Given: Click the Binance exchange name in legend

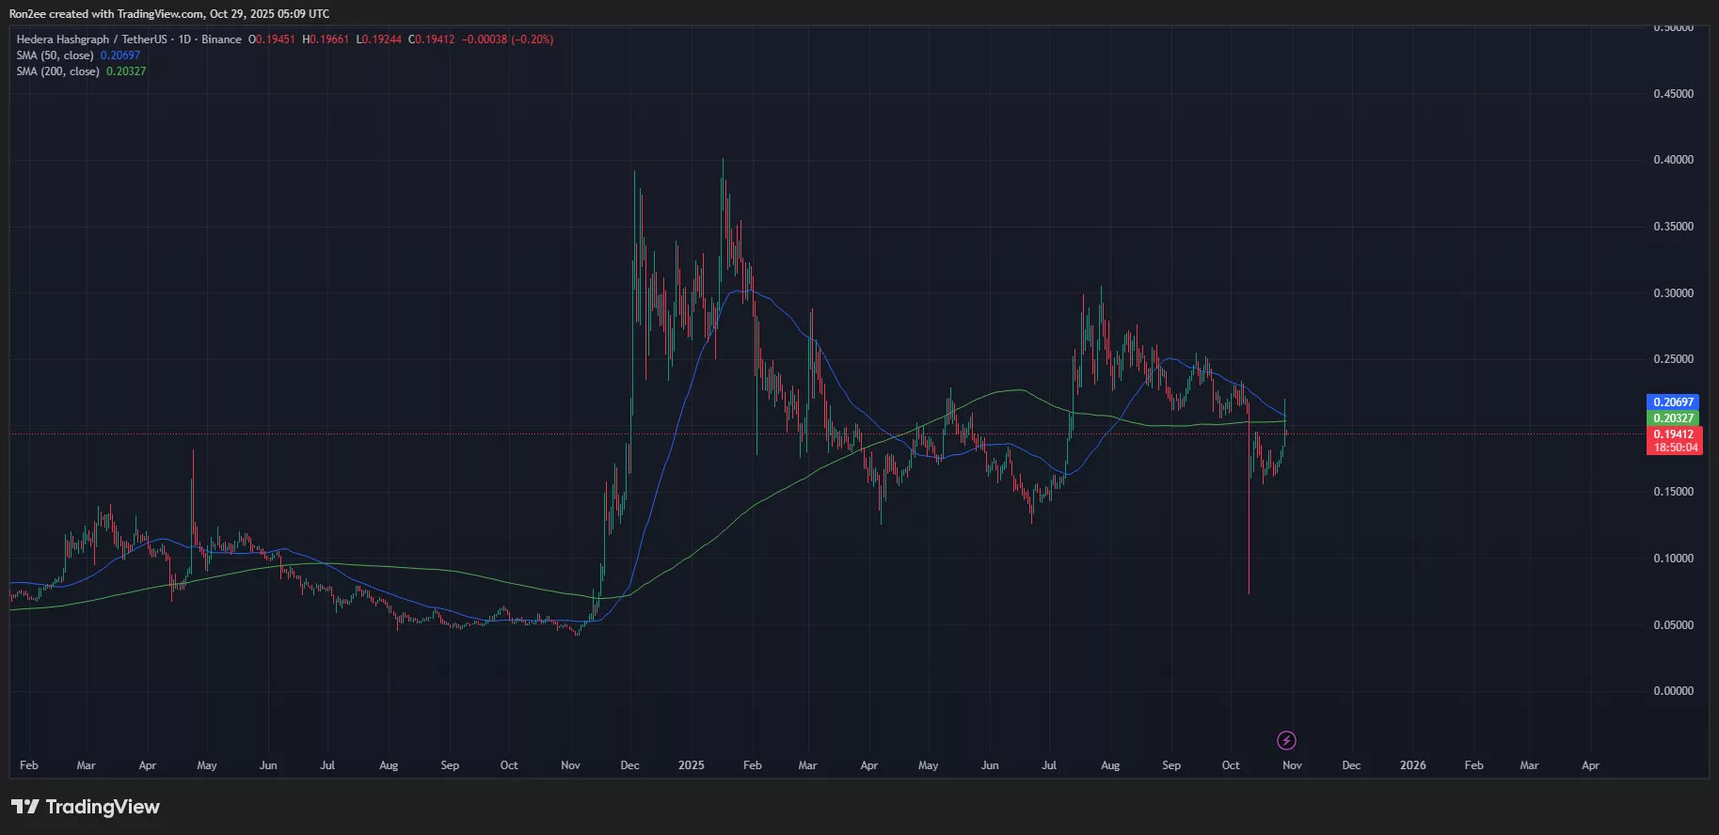Looking at the screenshot, I should (x=221, y=39).
